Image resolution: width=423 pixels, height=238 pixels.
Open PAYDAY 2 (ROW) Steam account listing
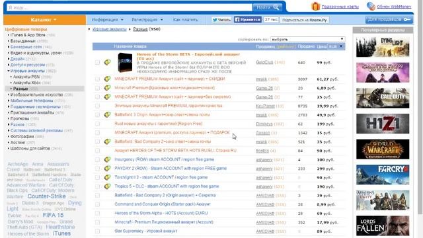click(171, 169)
